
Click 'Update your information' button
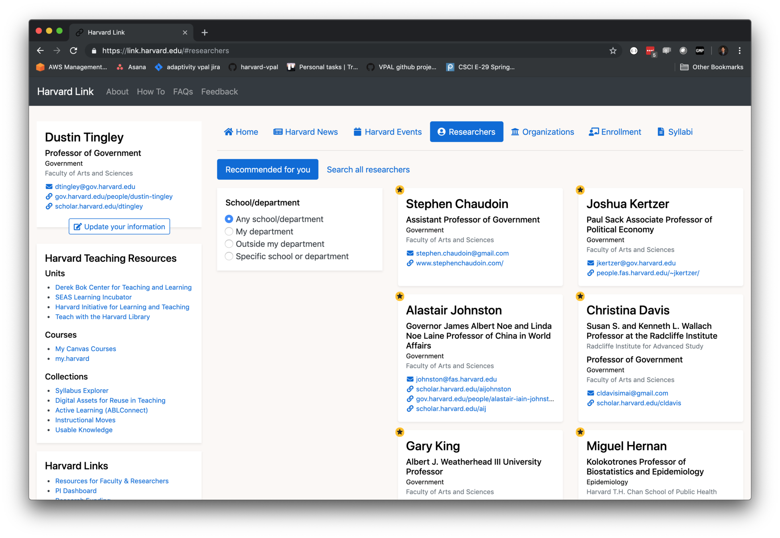119,227
